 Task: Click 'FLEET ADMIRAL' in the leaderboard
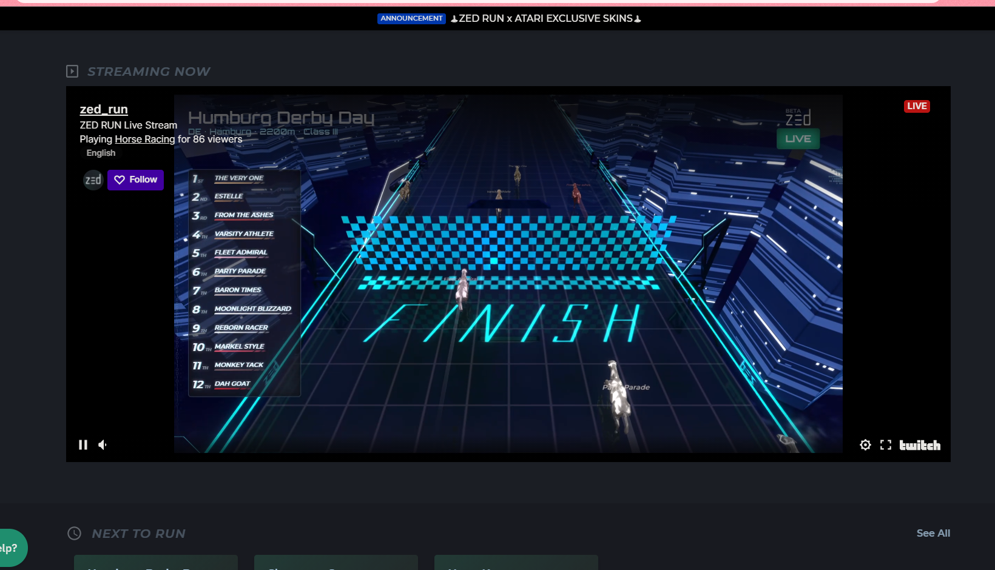[241, 253]
